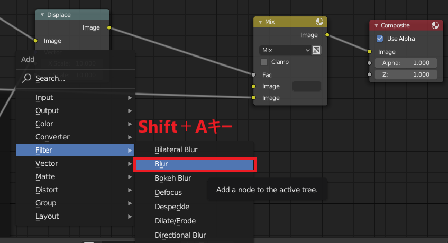Click the Displace node title header
This screenshot has width=448, height=243.
tap(72, 15)
